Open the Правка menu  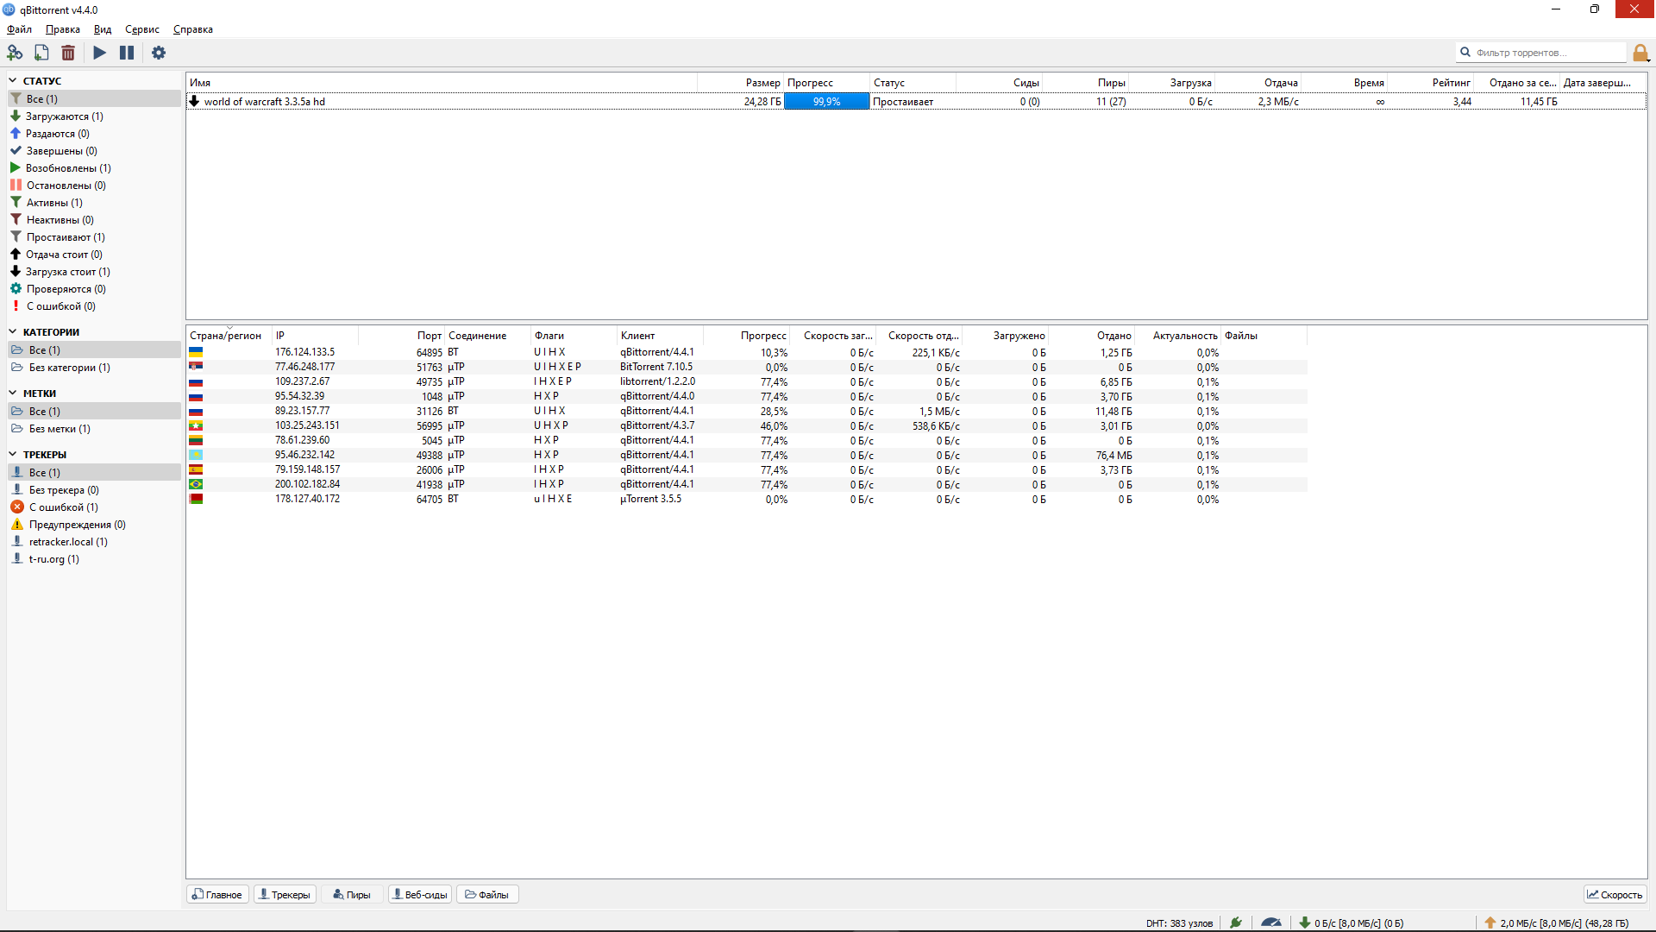tap(63, 29)
